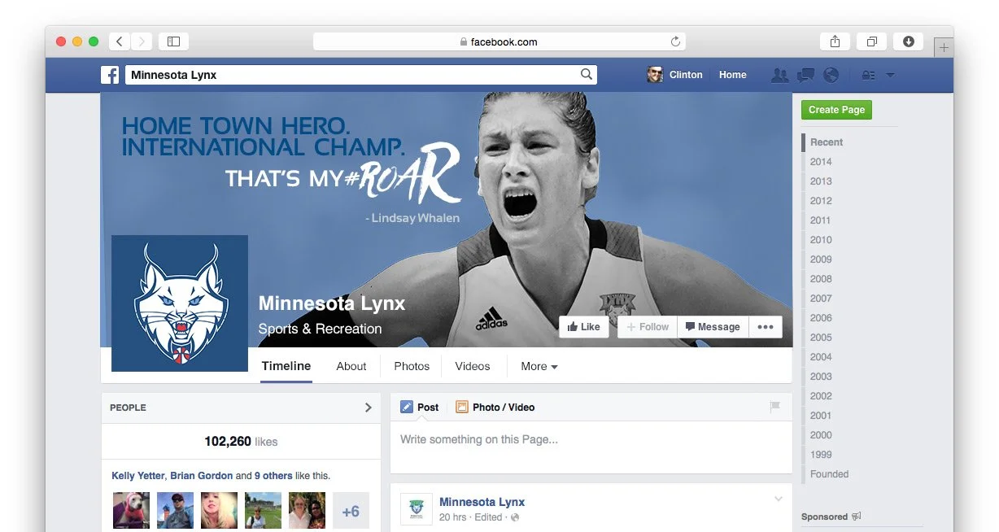
Task: Jump to 2003 in the timeline
Action: point(821,377)
